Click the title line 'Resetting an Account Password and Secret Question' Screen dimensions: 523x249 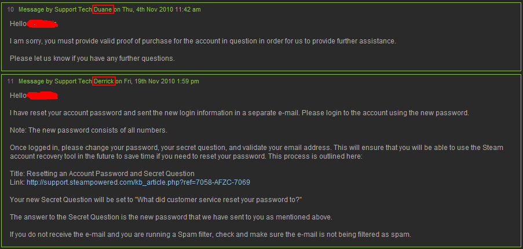tap(102, 174)
